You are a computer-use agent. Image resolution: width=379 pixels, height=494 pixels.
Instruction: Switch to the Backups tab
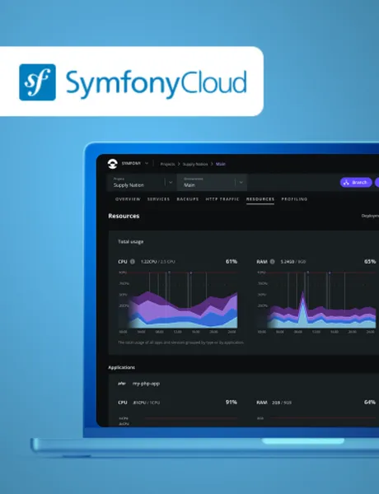(188, 199)
